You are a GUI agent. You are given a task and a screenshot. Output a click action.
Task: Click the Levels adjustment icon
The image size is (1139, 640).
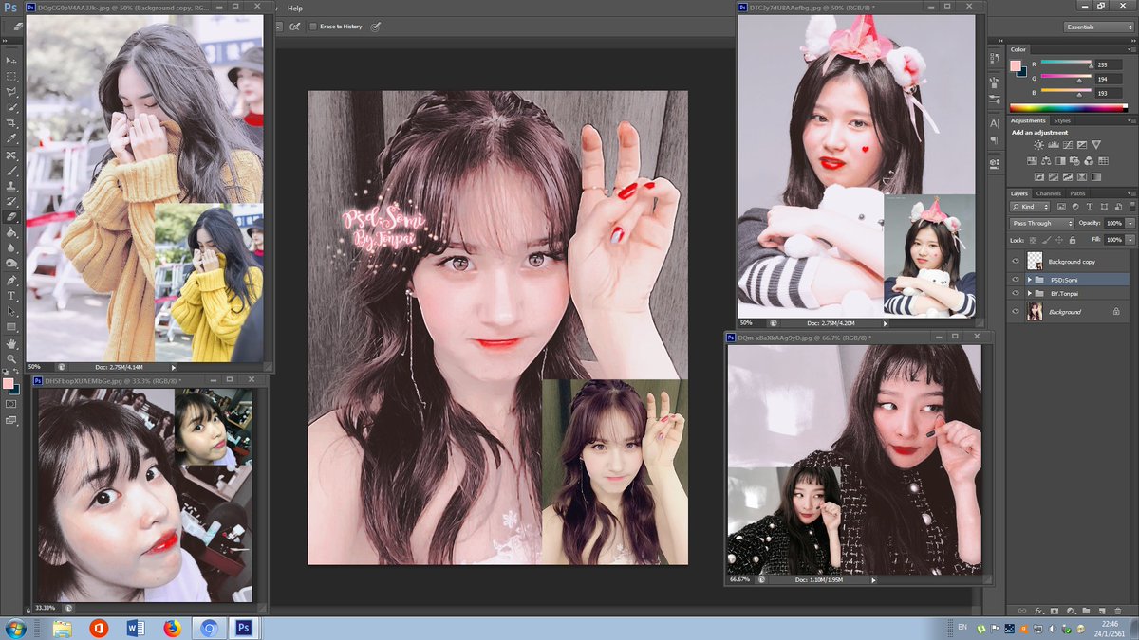coord(1053,145)
